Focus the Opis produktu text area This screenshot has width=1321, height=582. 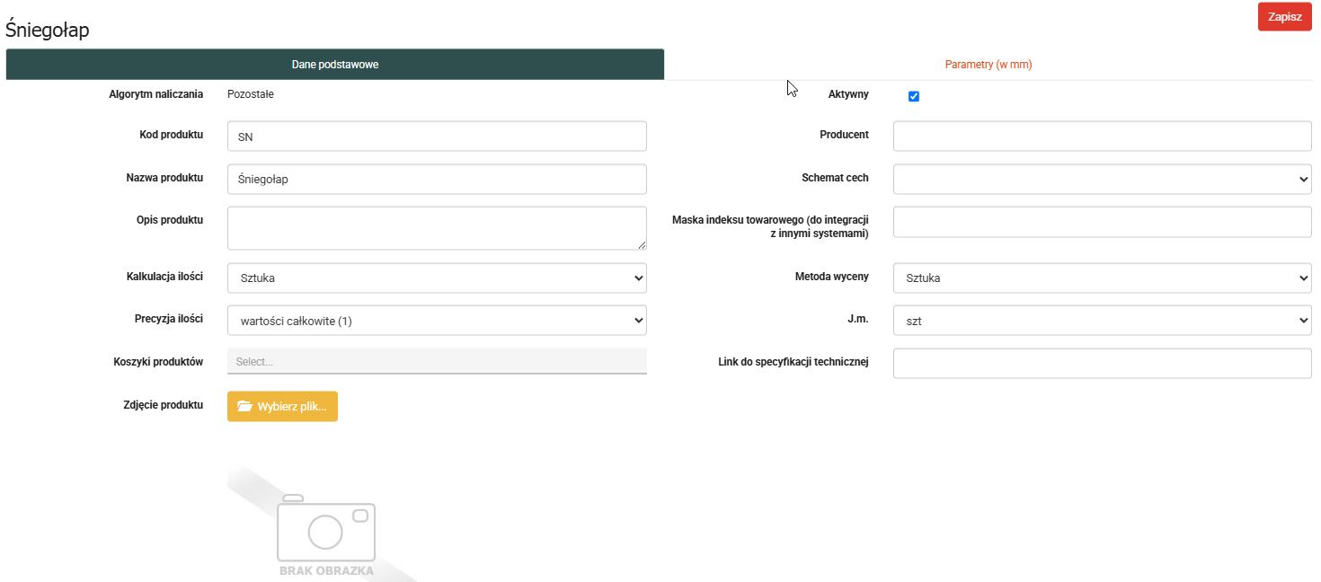(437, 228)
